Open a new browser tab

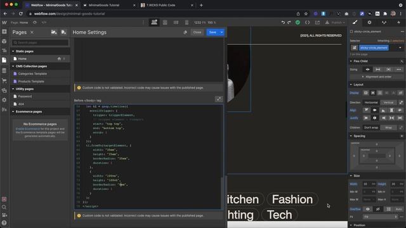click(202, 5)
